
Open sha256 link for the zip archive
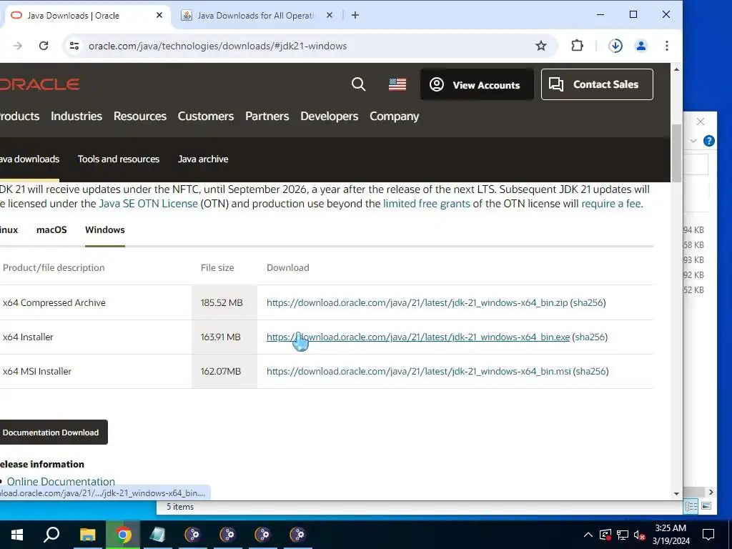(x=588, y=302)
